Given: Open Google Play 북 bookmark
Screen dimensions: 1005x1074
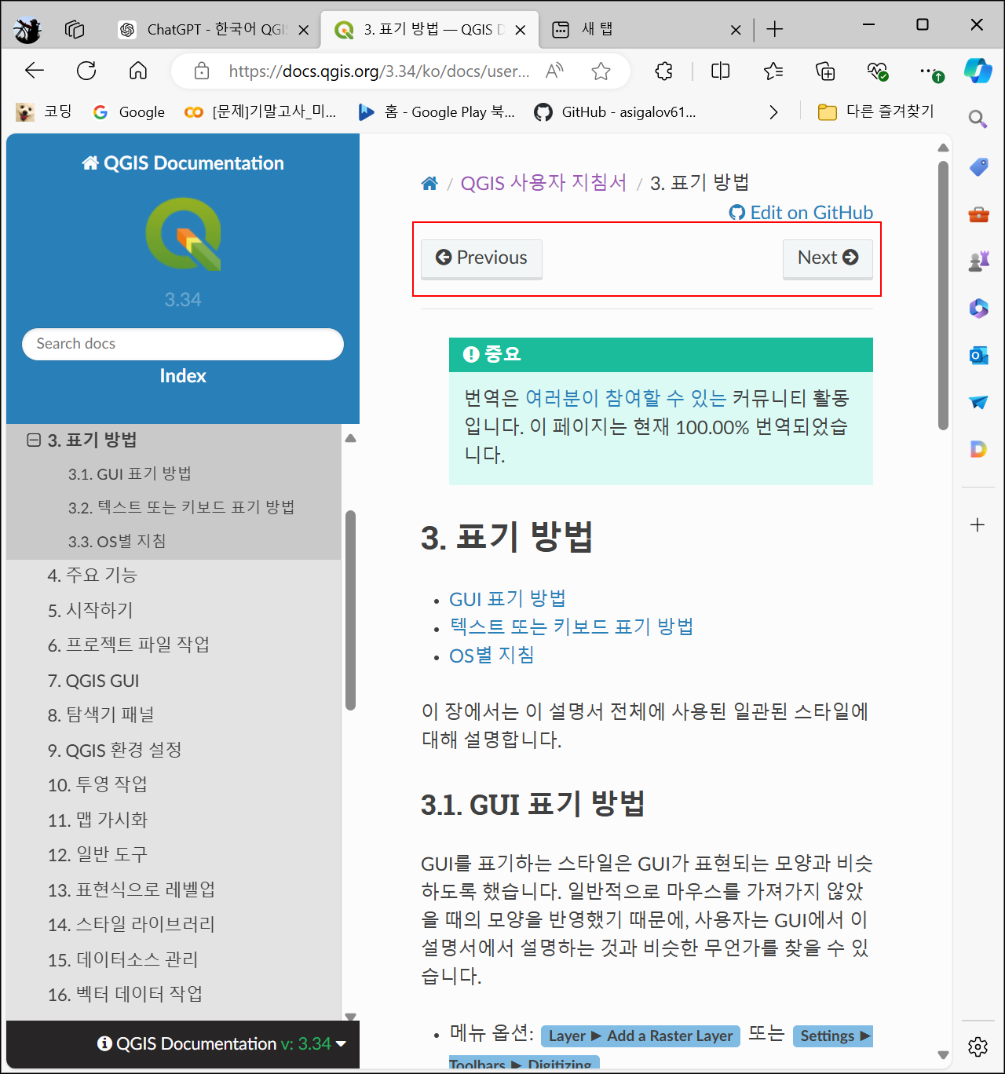Looking at the screenshot, I should click(x=437, y=112).
